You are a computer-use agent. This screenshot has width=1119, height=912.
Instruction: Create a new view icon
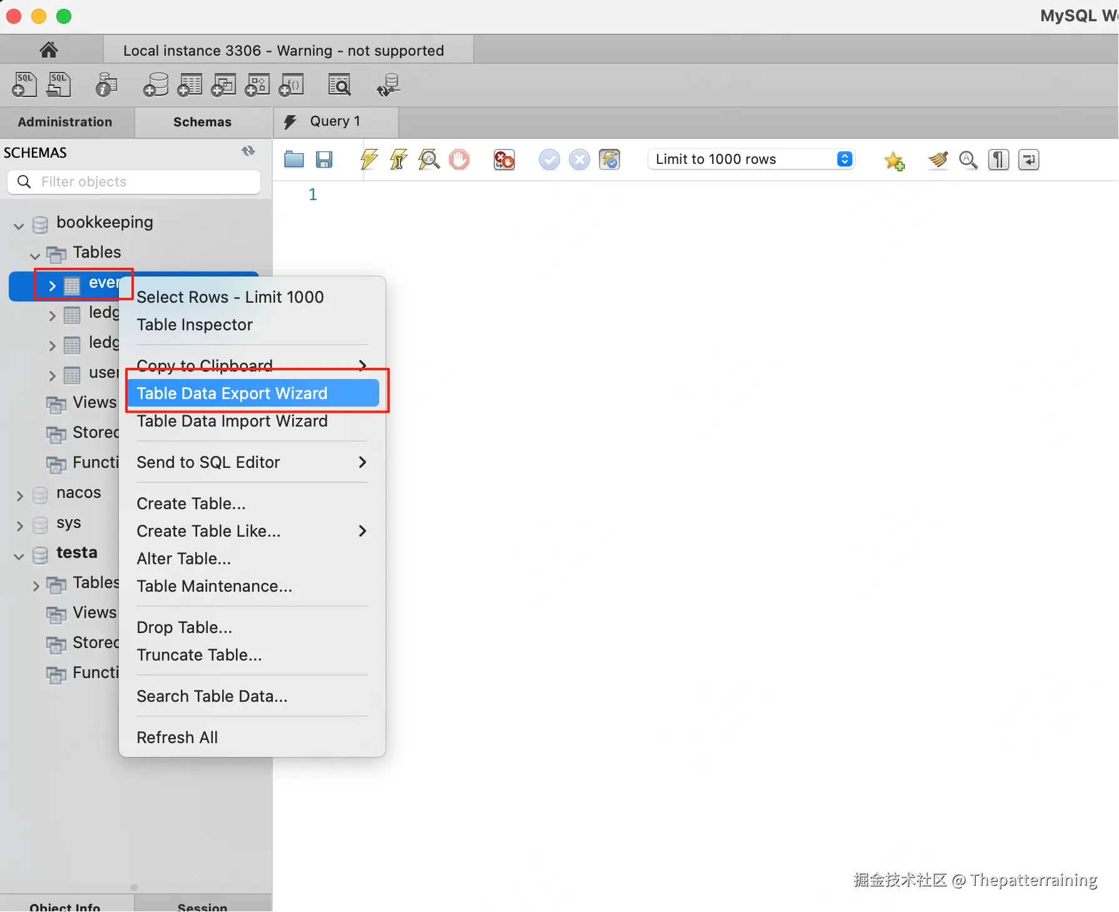pyautogui.click(x=223, y=84)
